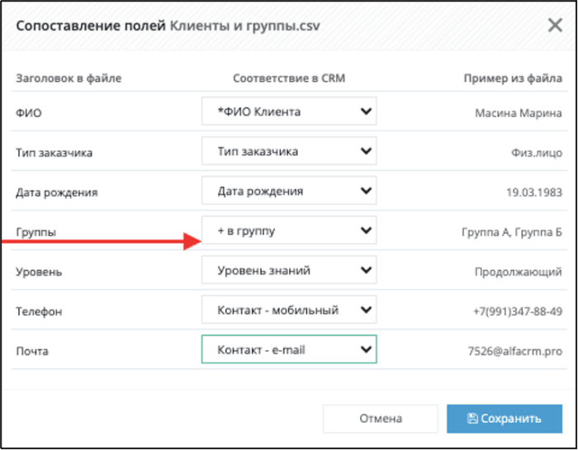Screen dimensions: 578x450
Task: Click chevron arrow of Контакт - e-mail field
Action: [366, 349]
